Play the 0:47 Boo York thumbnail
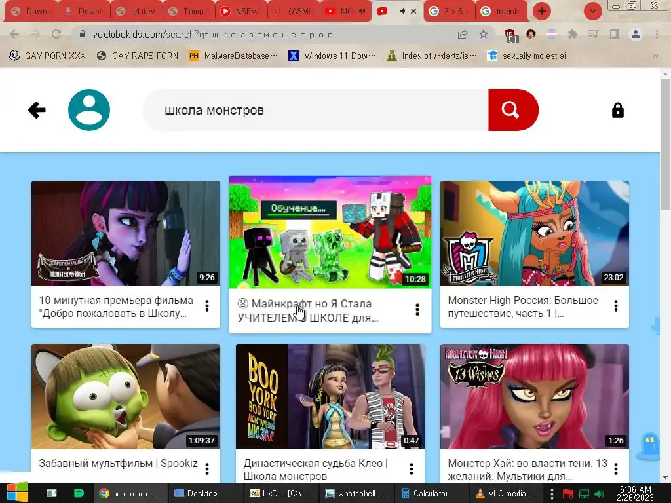The width and height of the screenshot is (671, 503). coord(330,396)
